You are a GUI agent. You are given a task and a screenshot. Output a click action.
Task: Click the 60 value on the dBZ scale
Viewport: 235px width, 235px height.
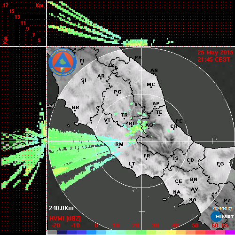click(215, 226)
